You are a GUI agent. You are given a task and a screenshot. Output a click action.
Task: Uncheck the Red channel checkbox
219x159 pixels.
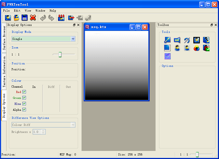pyautogui.click(x=24, y=92)
